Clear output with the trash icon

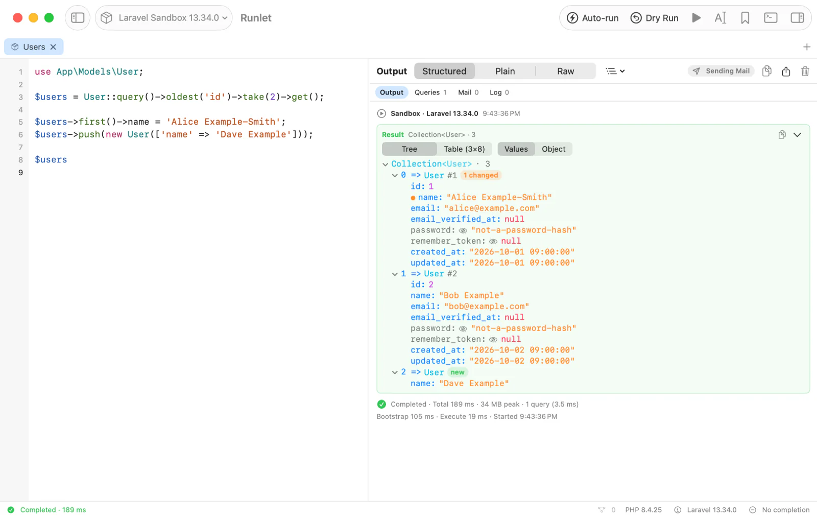tap(805, 71)
